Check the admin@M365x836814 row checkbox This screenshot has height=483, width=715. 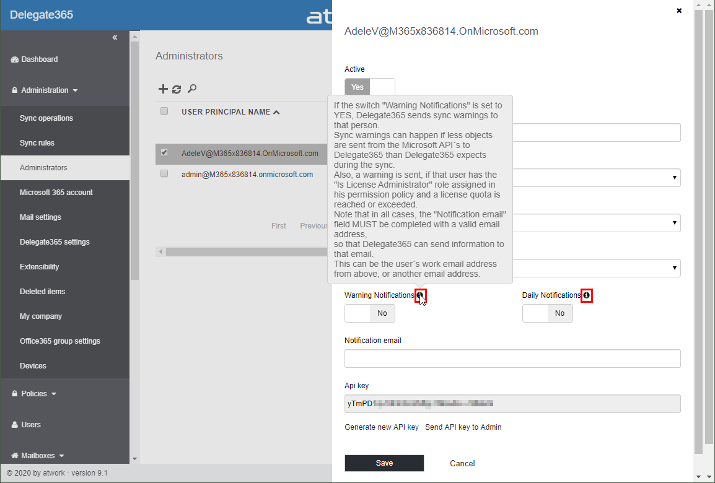point(164,173)
